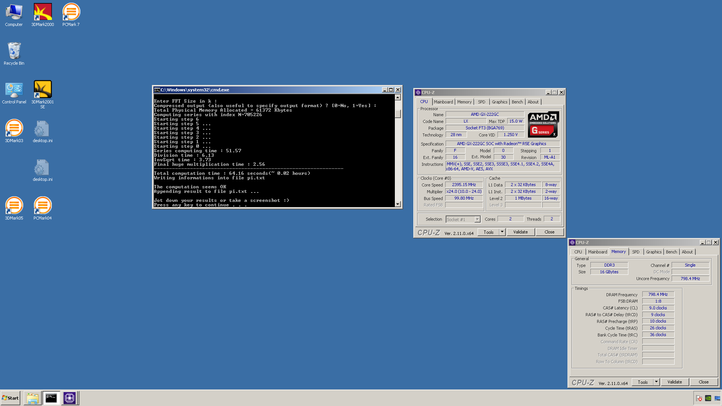Switch to the CPU-Z taskbar button
The width and height of the screenshot is (722, 406).
pos(70,398)
